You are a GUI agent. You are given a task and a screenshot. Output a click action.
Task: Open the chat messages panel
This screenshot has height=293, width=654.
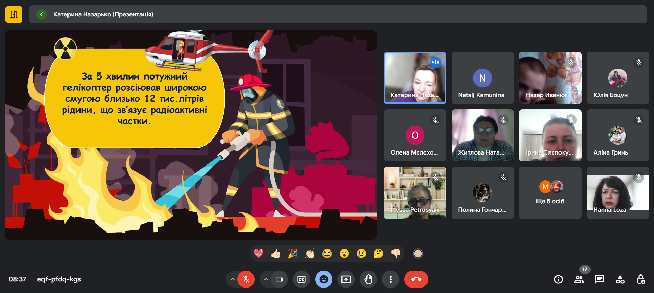[600, 279]
